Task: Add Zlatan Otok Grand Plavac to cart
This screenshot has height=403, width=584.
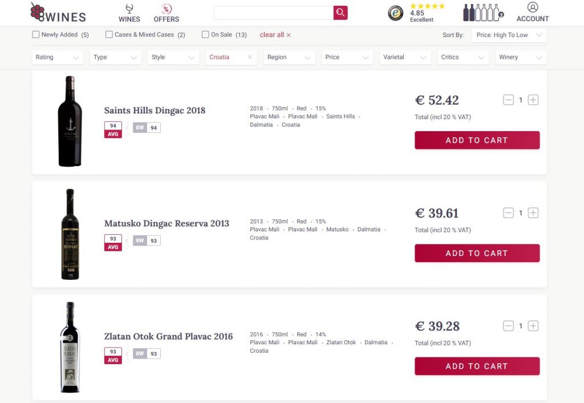Action: pos(477,366)
